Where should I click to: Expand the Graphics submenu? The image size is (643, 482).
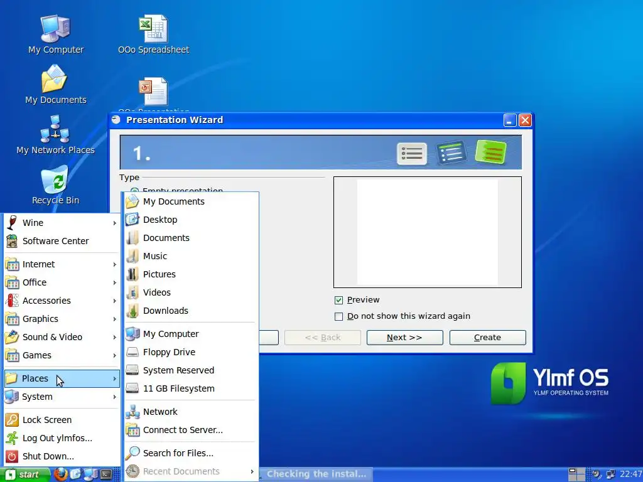pos(62,319)
